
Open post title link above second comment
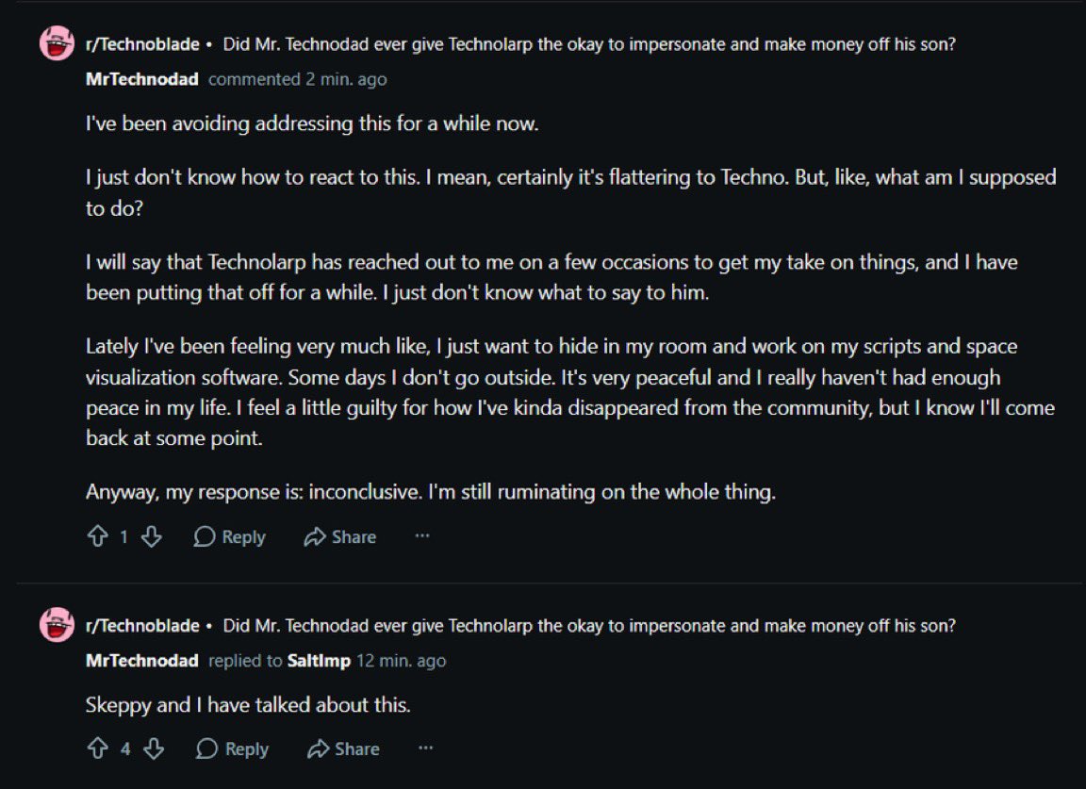coord(588,626)
